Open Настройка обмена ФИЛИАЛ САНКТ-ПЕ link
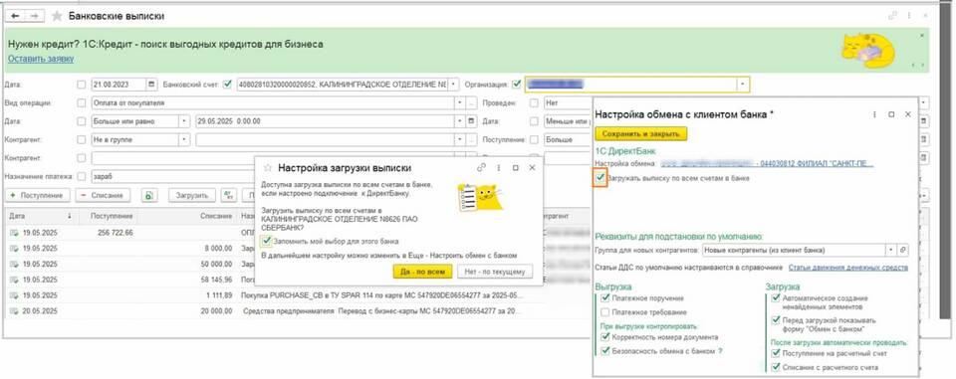The image size is (956, 379). pos(767,163)
